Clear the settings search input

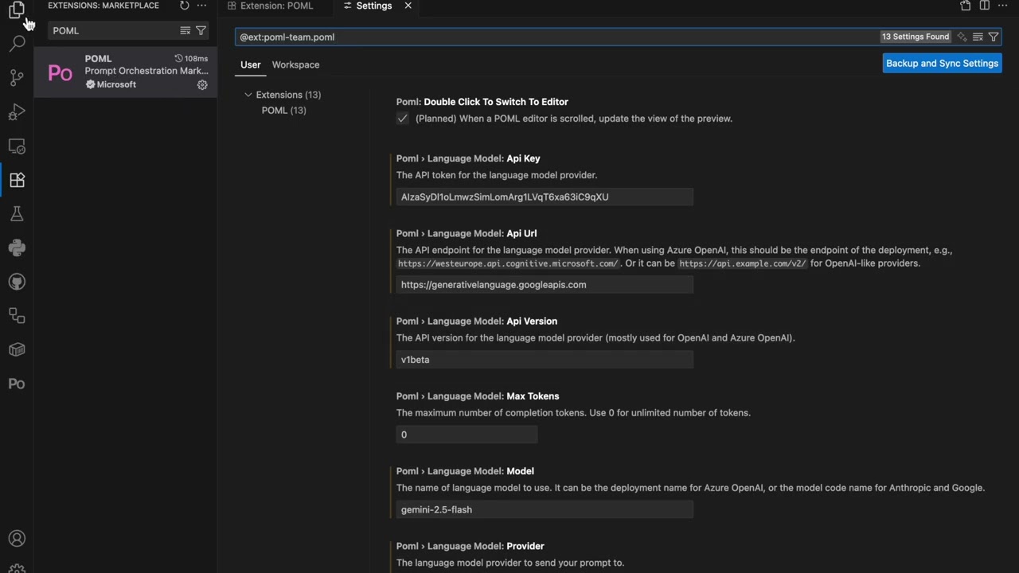[x=978, y=37]
